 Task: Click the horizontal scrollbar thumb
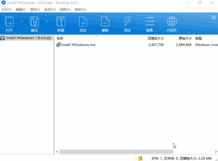tap(116, 152)
